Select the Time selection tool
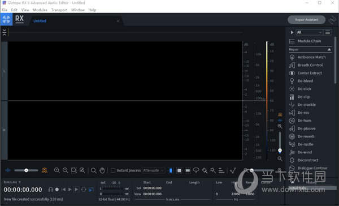 171,170
